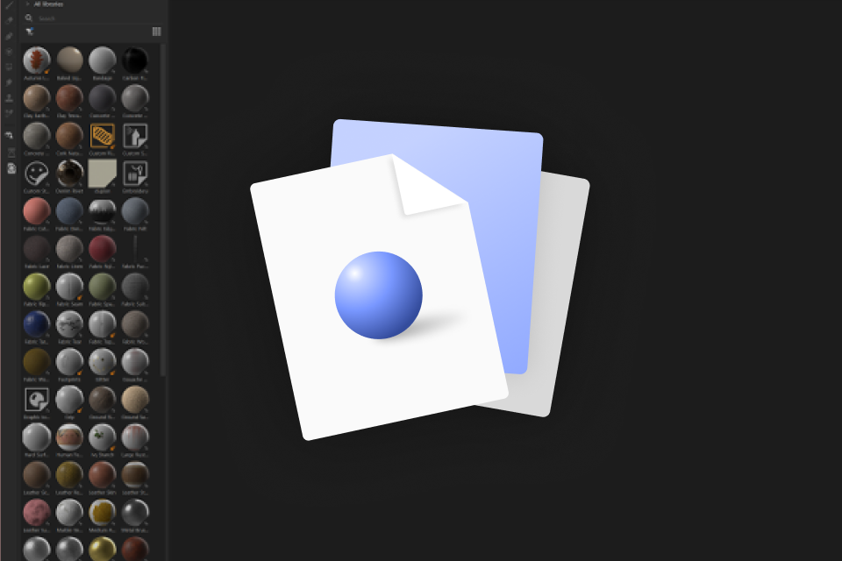
Task: Select the white Marble material sphere
Action: click(69, 512)
